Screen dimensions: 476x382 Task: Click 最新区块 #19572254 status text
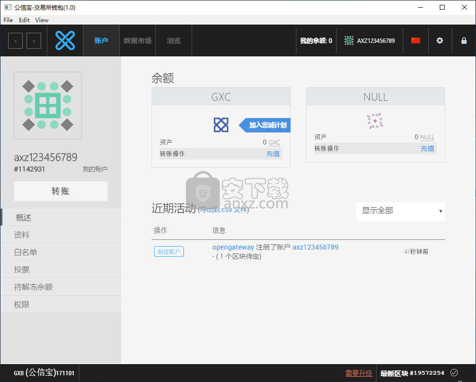coord(412,373)
